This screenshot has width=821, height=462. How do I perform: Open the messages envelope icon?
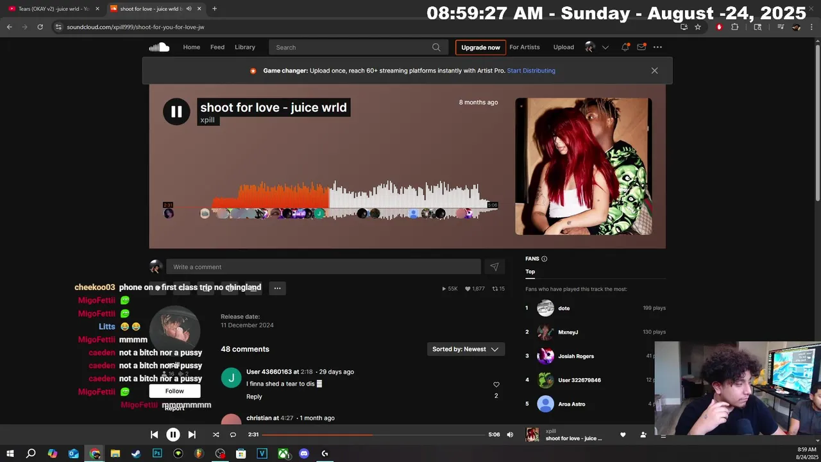tap(641, 47)
